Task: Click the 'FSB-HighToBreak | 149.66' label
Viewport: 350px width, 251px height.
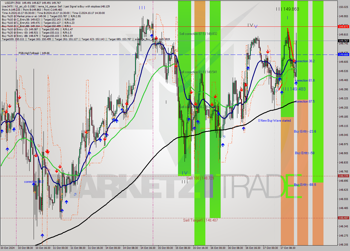Action: point(34,53)
